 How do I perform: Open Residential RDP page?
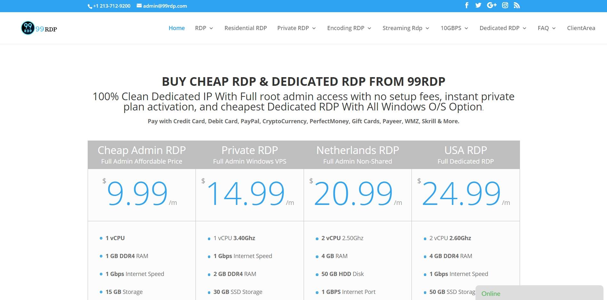click(x=246, y=28)
